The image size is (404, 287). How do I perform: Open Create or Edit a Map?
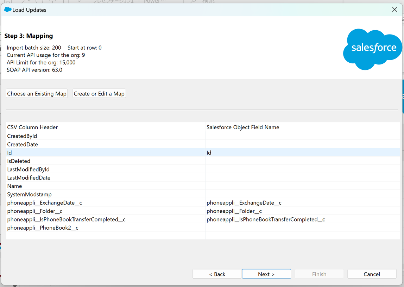tap(99, 94)
